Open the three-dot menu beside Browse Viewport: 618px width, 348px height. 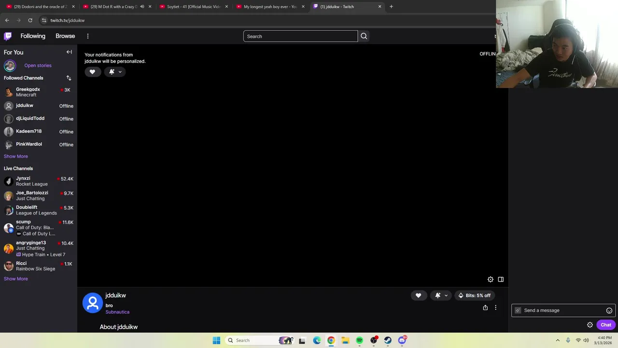(x=87, y=36)
